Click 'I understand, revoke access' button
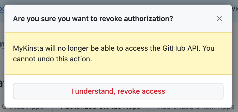The image size is (238, 112). [118, 91]
